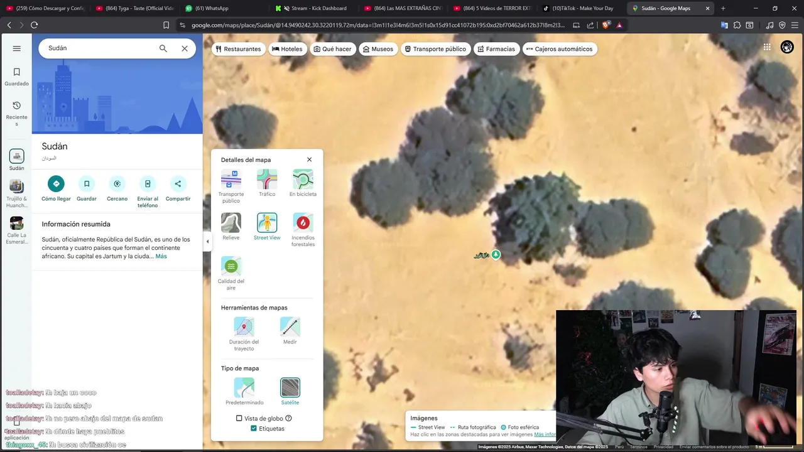Enable the Relieve terrain layer
804x452 pixels.
coord(231,227)
